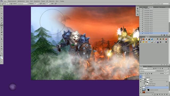
Task: Select the History Brush tool
Action: (2, 30)
